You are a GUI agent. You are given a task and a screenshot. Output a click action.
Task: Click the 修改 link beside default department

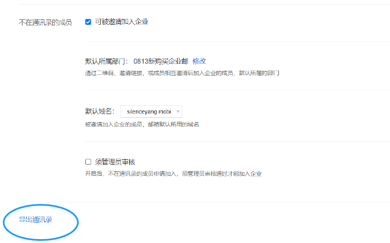[x=199, y=61]
